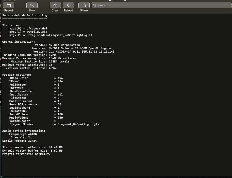Click the 'Audio device information:' header line
Screen dimensions: 232x178
click(x=24, y=131)
